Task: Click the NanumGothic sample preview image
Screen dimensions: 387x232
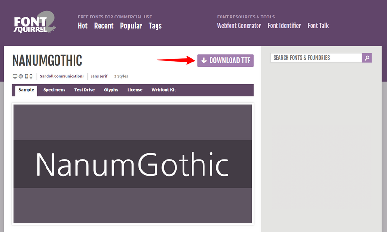Action: tap(133, 164)
